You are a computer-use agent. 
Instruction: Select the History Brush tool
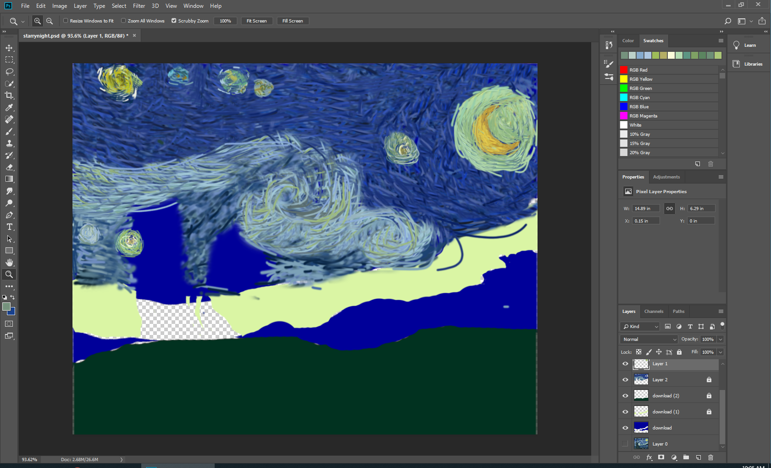click(x=9, y=155)
